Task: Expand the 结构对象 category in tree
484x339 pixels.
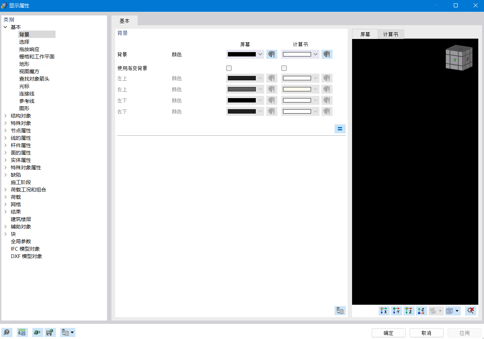Action: click(5, 116)
